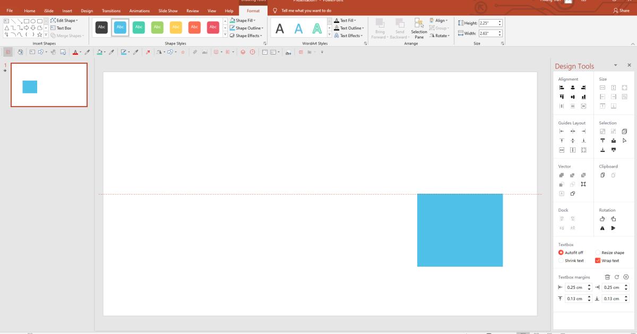Switch to the iSlide ribbon tab
Screen dimensions: 637x334
(x=48, y=11)
